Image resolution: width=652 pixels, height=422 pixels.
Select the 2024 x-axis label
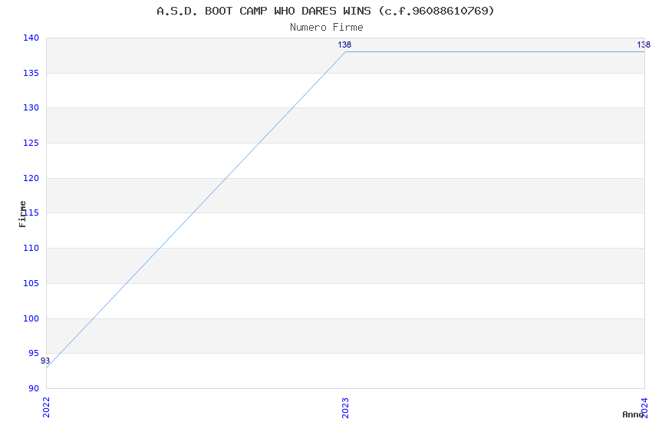[x=644, y=407]
